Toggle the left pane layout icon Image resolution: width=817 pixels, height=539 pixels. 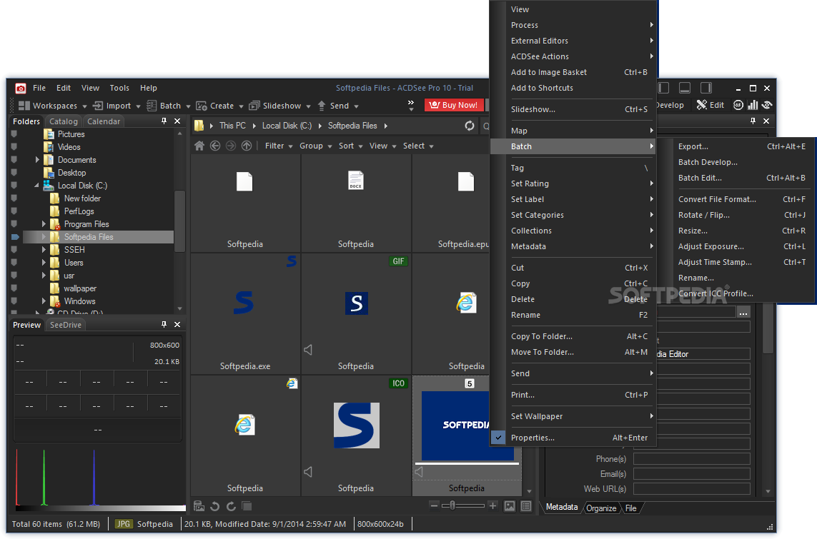[664, 88]
